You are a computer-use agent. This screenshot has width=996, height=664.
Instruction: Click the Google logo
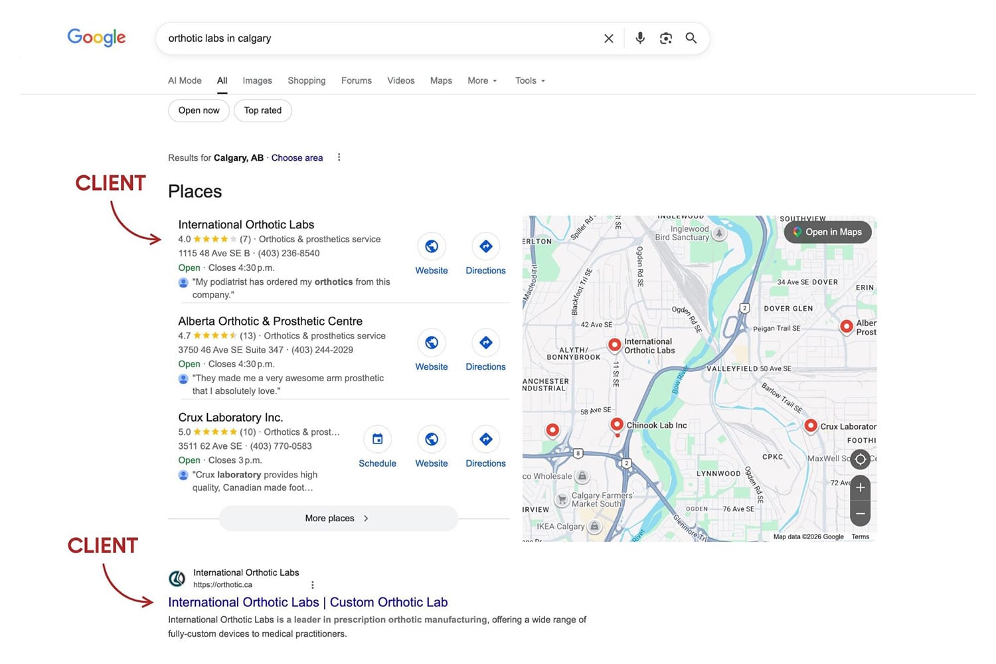click(96, 38)
